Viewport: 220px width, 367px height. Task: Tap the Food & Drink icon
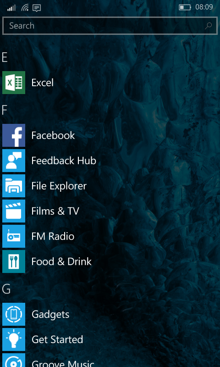pyautogui.click(x=14, y=261)
